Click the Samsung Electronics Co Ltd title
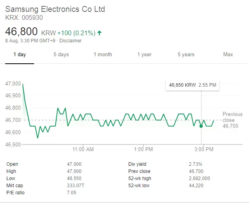 pos(55,9)
